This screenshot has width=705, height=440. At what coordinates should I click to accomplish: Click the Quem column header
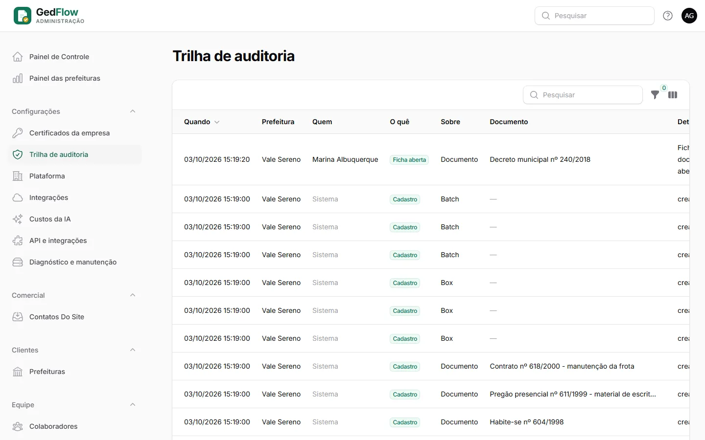point(322,122)
